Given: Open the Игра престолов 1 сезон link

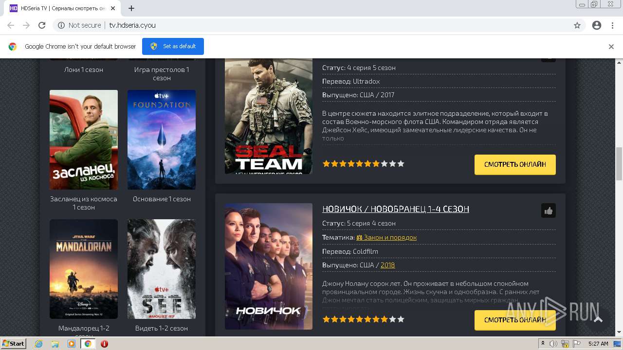Looking at the screenshot, I should pyautogui.click(x=162, y=73).
